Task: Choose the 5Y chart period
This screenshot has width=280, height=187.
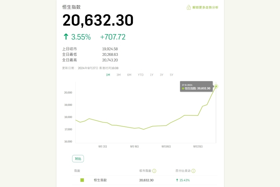Action: point(172,75)
